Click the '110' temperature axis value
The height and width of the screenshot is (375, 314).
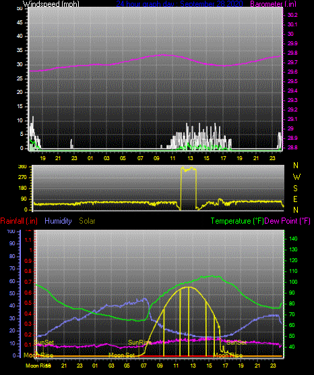coord(293,271)
